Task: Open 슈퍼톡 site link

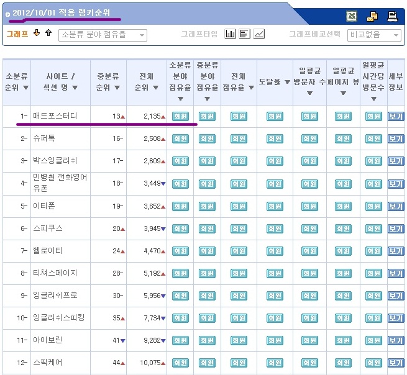Action: pos(44,138)
